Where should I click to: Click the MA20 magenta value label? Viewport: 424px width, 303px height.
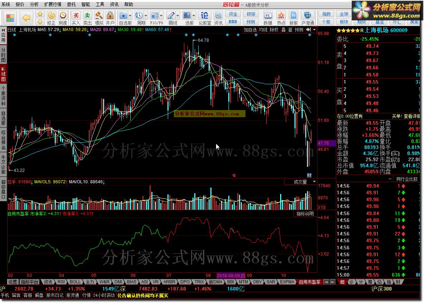click(103, 30)
